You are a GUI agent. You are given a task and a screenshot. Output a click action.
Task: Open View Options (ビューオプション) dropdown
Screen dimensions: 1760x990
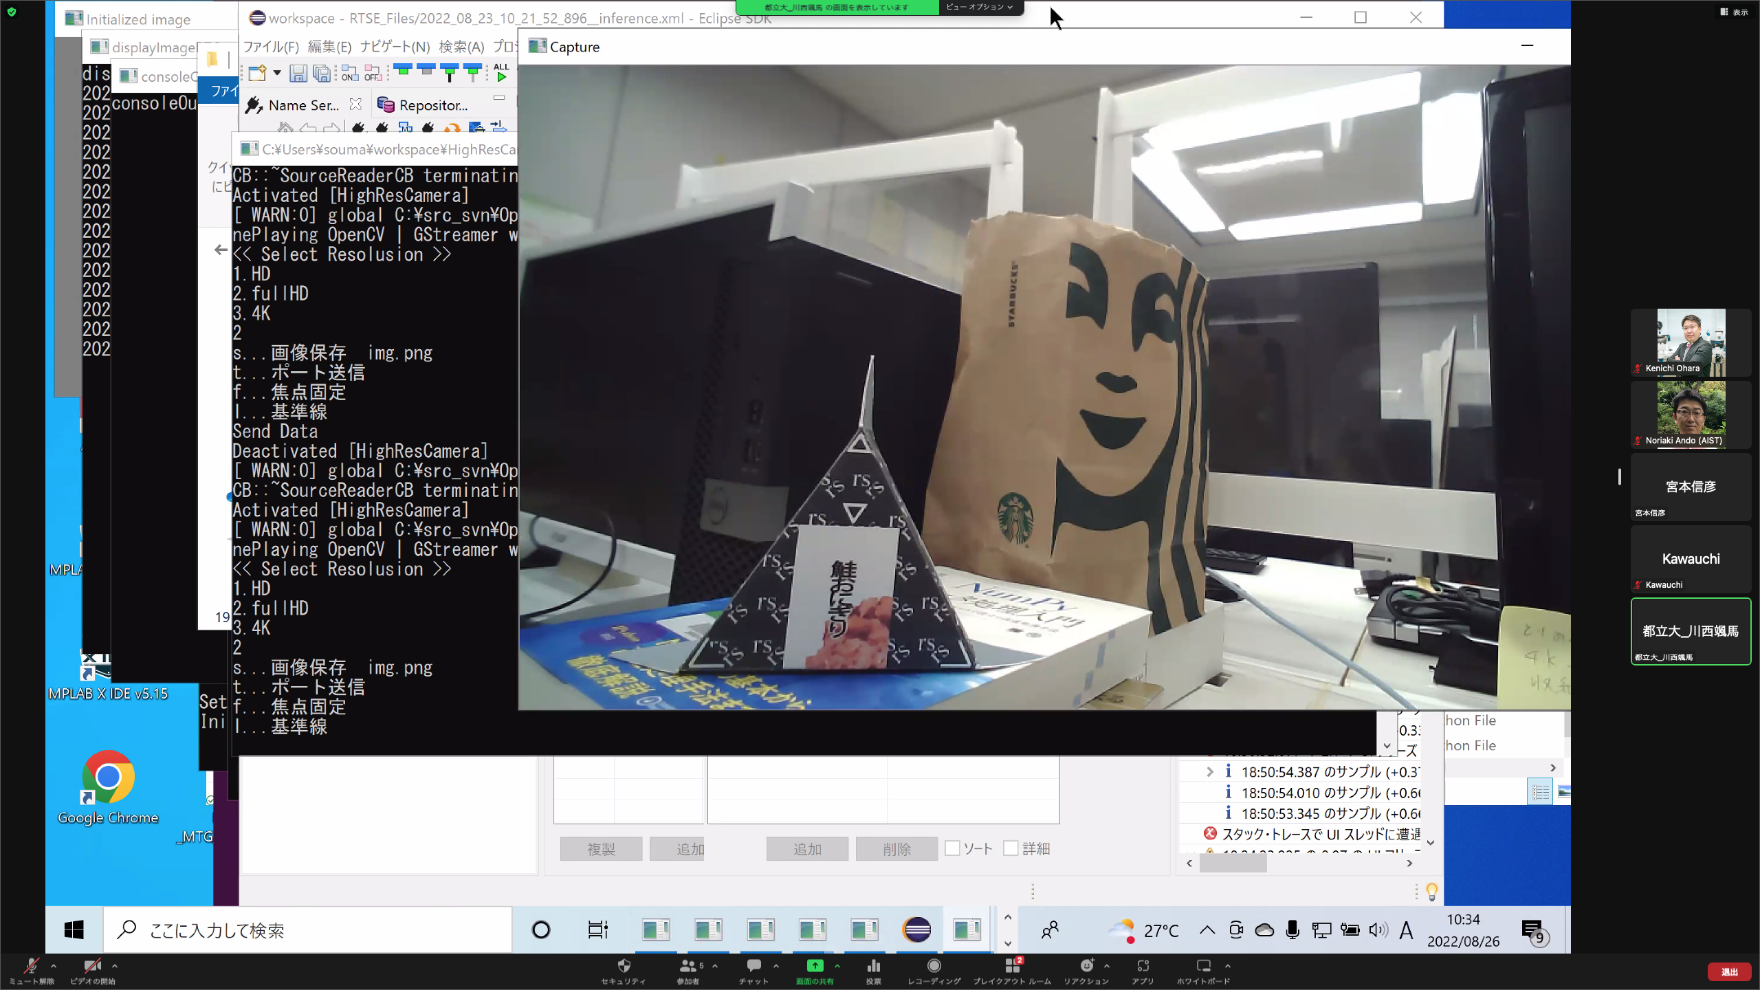pyautogui.click(x=980, y=7)
